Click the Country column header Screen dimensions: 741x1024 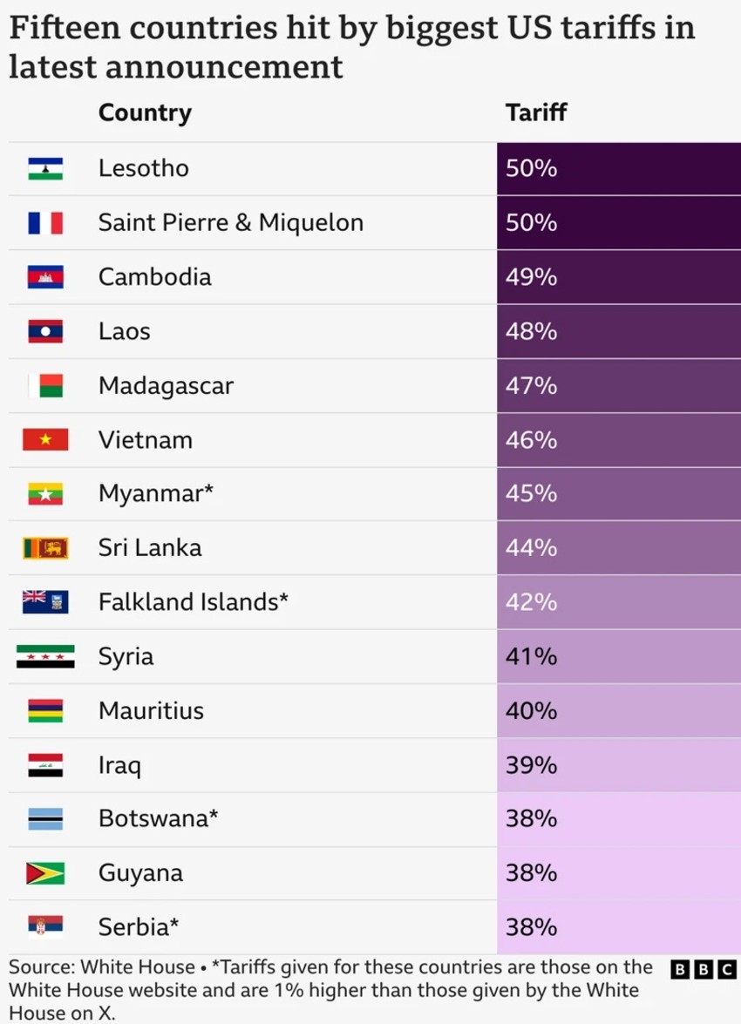point(145,113)
